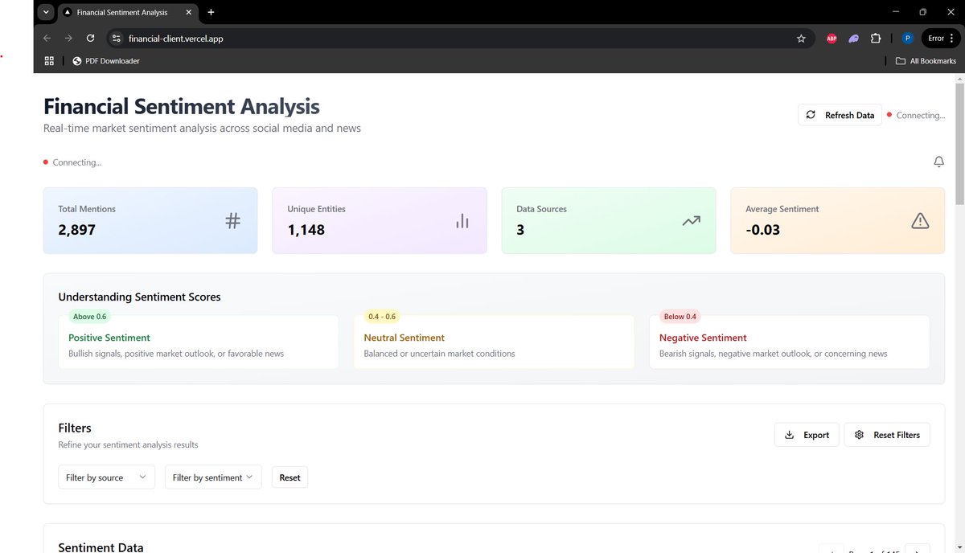
Task: Go back with browser back arrow
Action: click(47, 38)
